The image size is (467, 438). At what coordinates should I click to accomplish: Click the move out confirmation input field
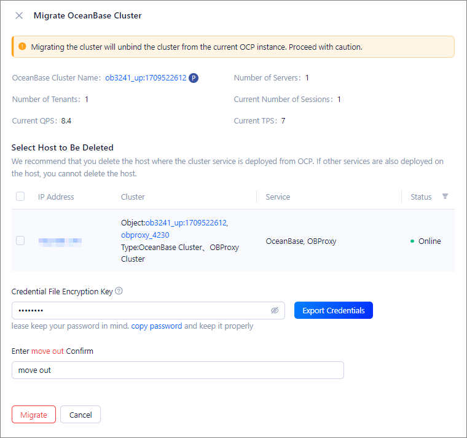tap(178, 370)
